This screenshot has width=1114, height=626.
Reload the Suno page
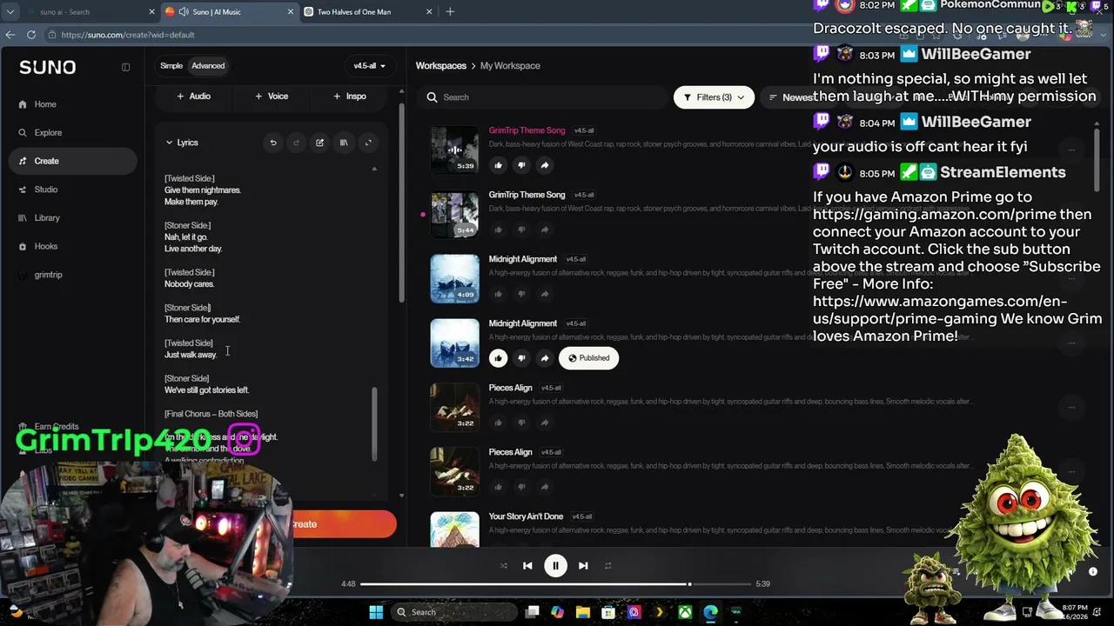31,35
